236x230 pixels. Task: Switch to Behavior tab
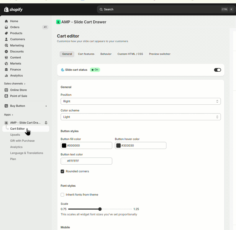click(106, 54)
